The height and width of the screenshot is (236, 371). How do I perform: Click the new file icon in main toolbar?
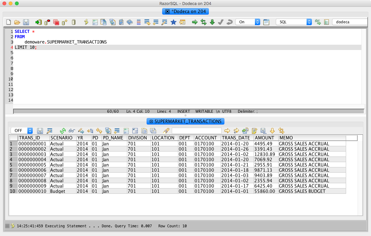click(8, 22)
